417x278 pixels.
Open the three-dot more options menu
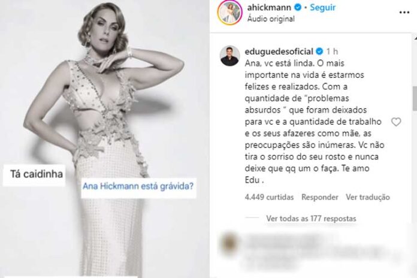[404, 12]
